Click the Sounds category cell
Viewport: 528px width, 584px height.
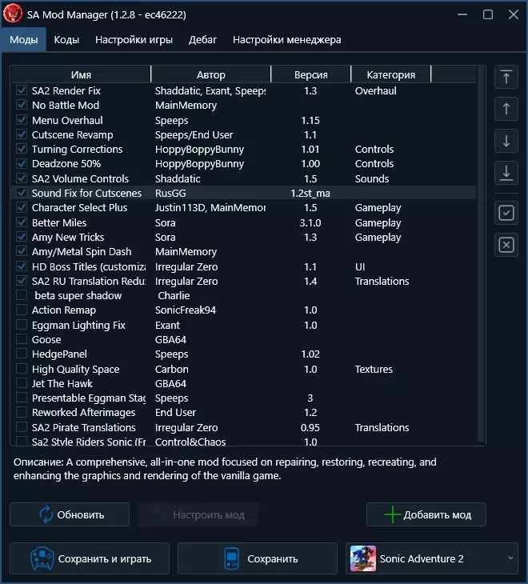point(372,178)
